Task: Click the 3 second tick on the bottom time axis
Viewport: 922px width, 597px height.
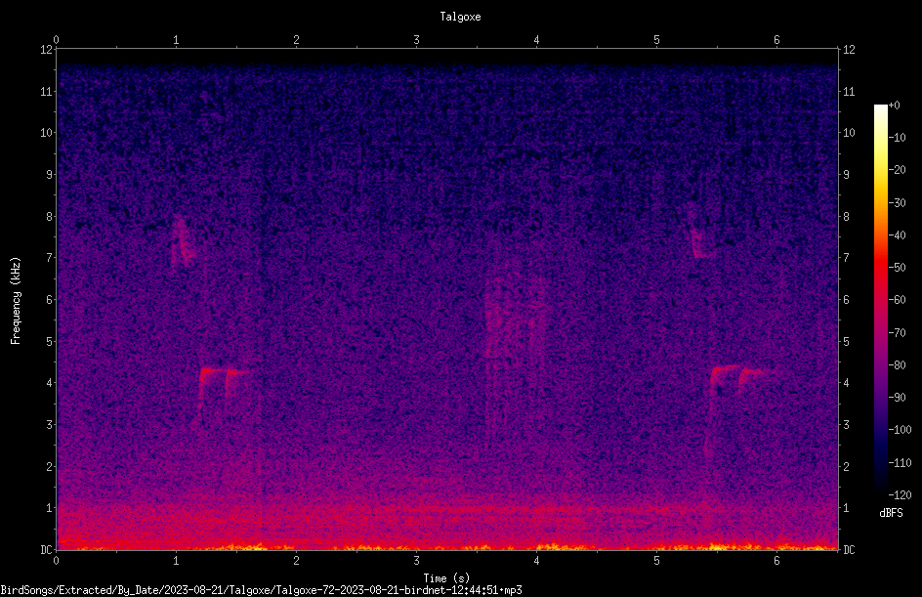Action: pos(416,561)
